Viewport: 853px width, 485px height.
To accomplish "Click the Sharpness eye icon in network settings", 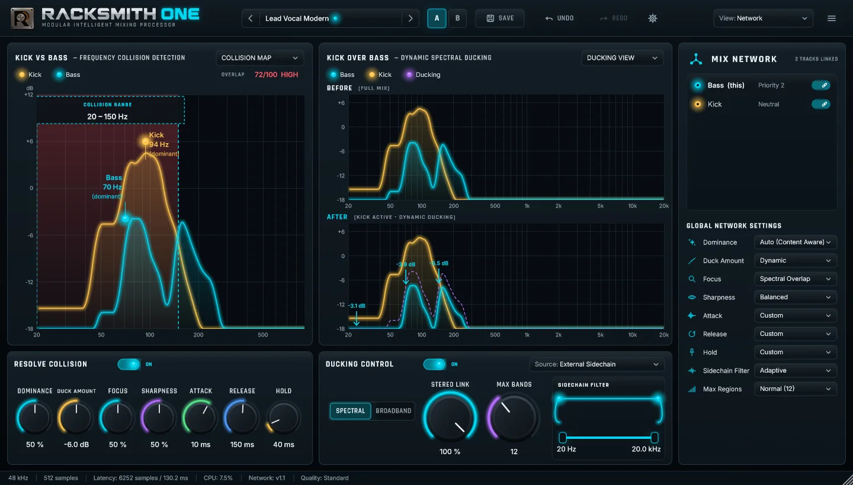I will (691, 298).
